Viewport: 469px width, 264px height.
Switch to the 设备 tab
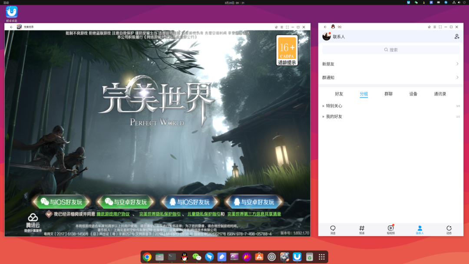[x=413, y=94]
